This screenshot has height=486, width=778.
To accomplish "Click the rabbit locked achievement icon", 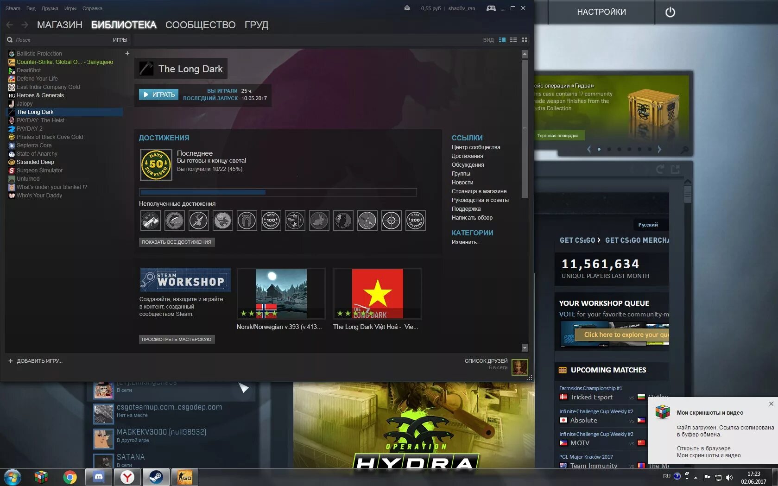I will [x=319, y=221].
